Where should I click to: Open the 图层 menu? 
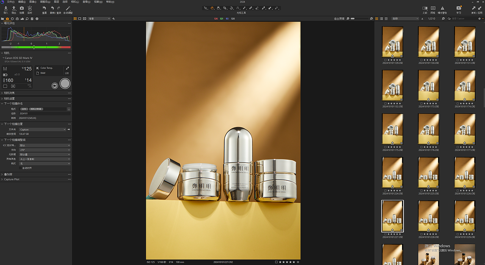click(56, 2)
